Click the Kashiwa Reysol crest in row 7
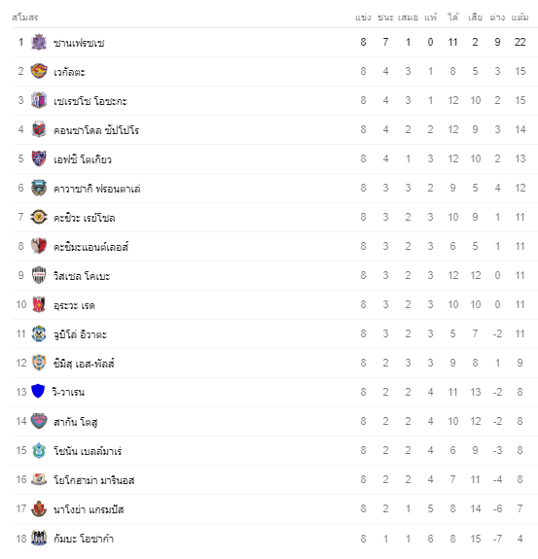 coord(39,217)
